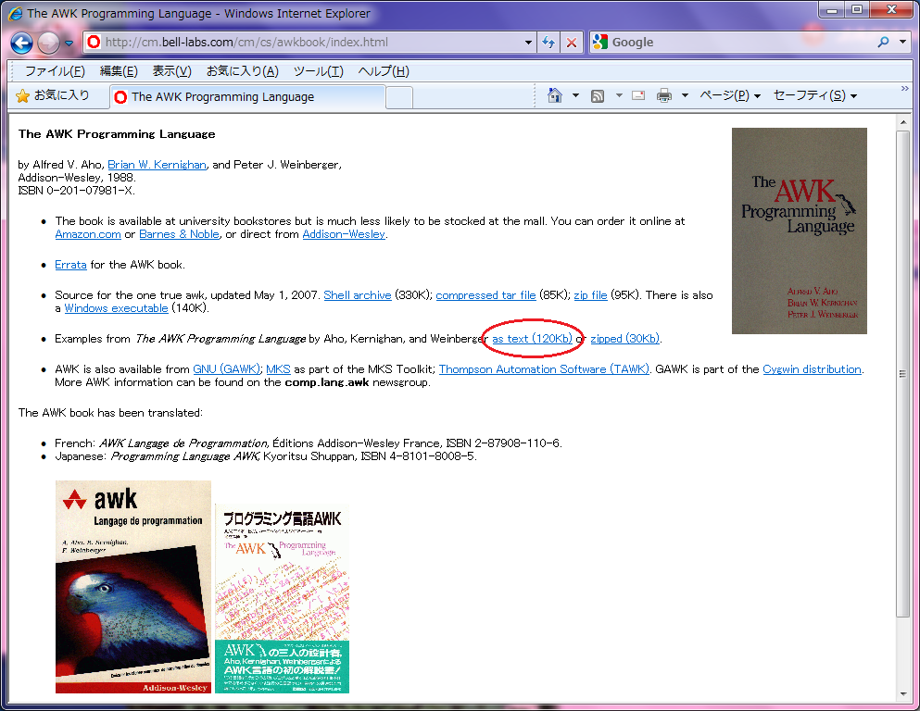Open the ツール(T) menu
This screenshot has height=711, width=920.
(318, 71)
